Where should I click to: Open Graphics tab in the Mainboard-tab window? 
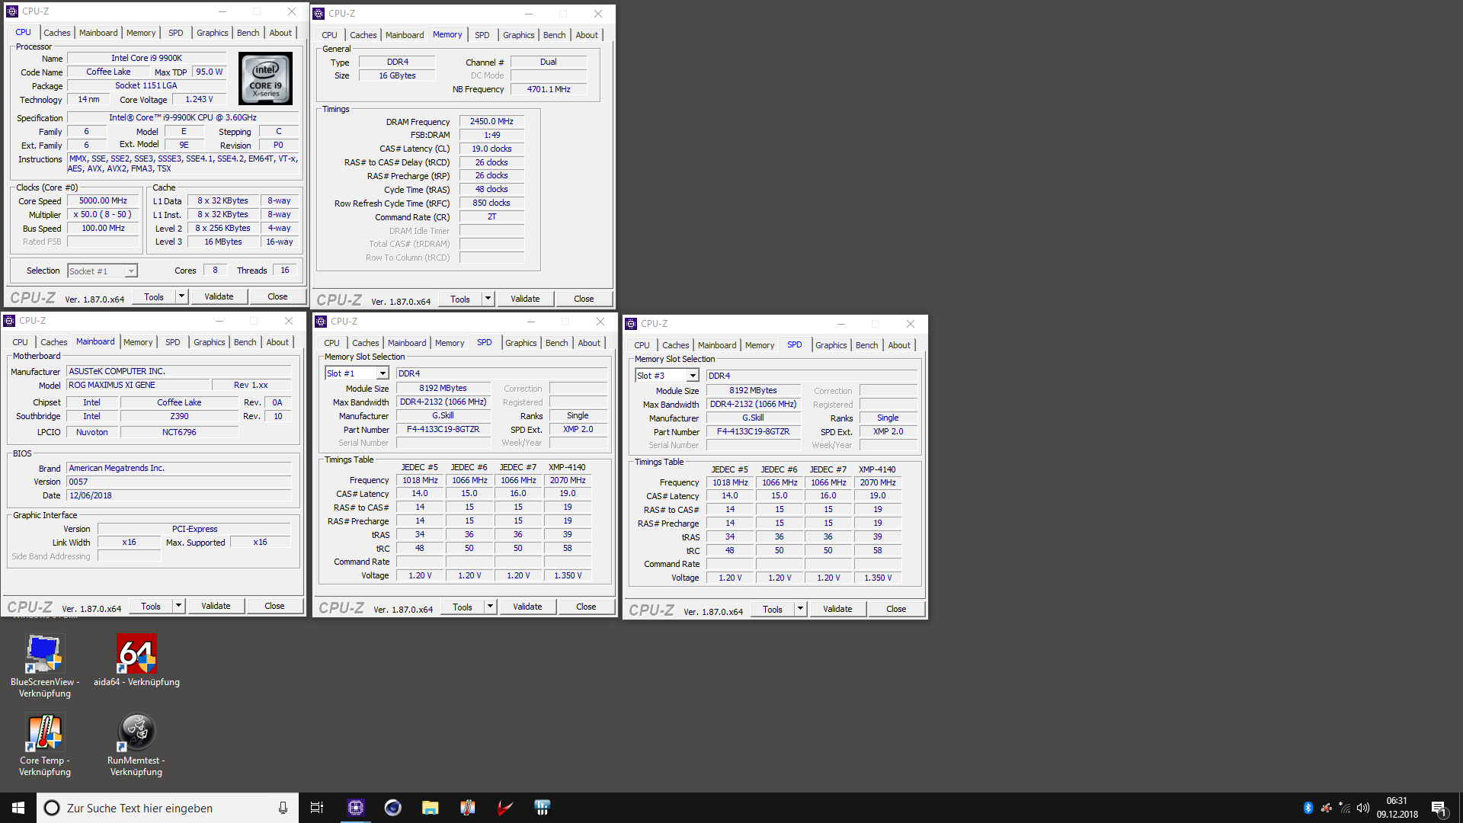tap(209, 342)
